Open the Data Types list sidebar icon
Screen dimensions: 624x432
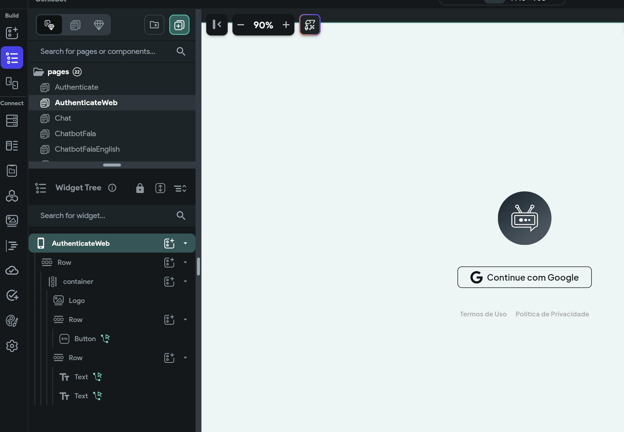12,146
